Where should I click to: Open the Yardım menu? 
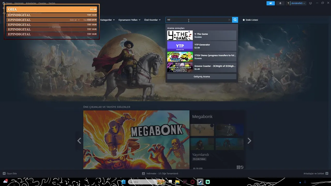coord(52,3)
